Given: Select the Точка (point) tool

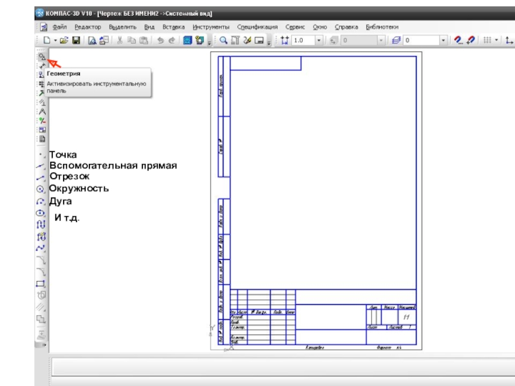Looking at the screenshot, I should 41,155.
